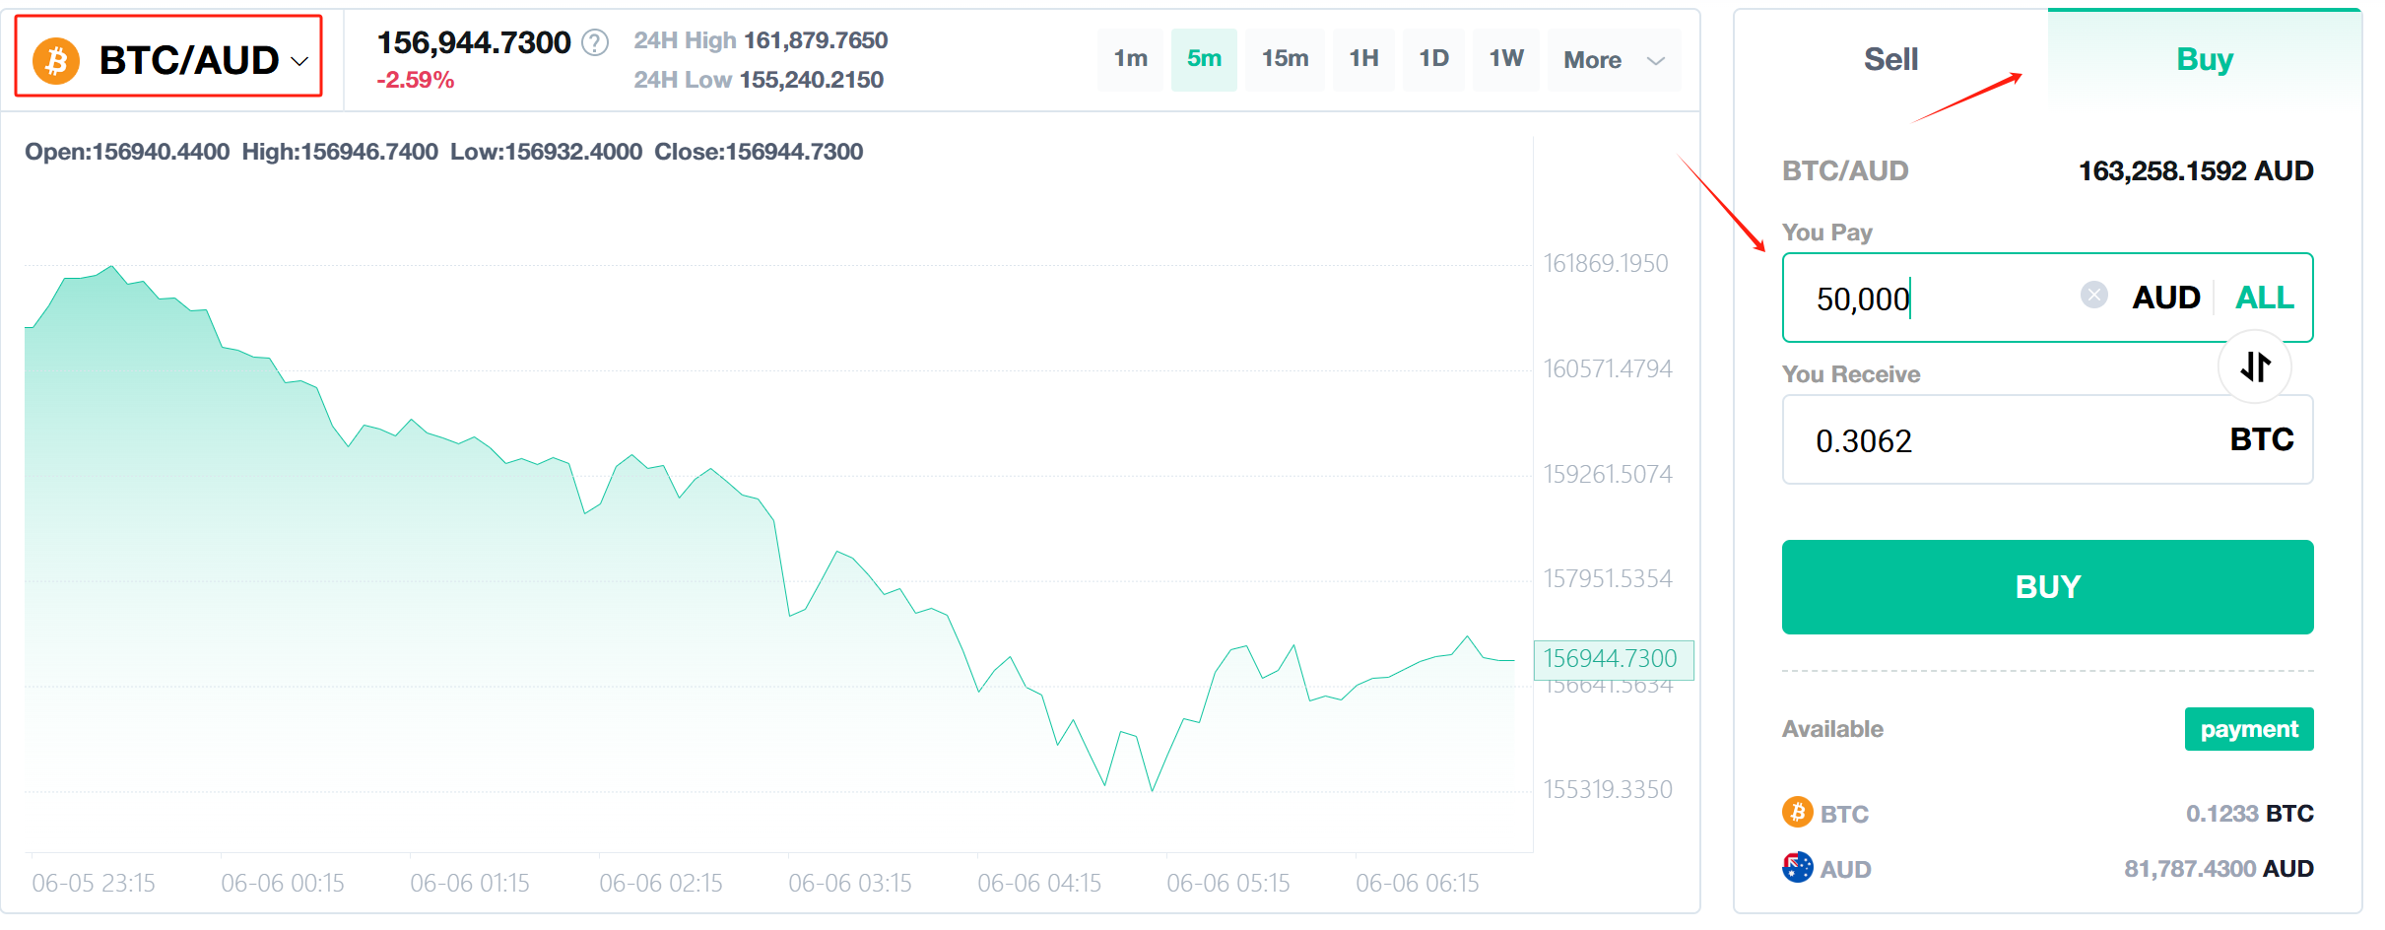This screenshot has width=2385, height=930.
Task: Select the Buy tab
Action: click(2204, 59)
